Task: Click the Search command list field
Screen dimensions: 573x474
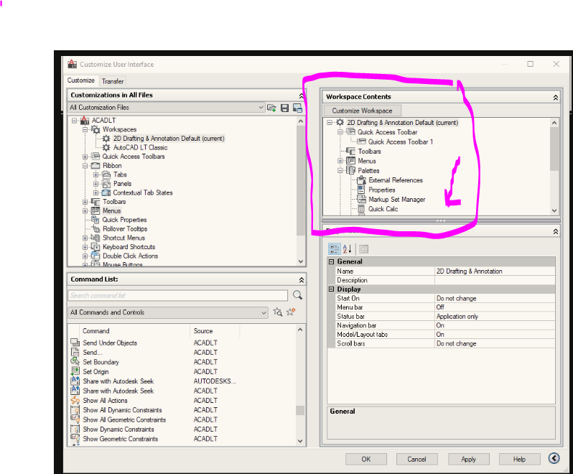Action: (x=178, y=295)
